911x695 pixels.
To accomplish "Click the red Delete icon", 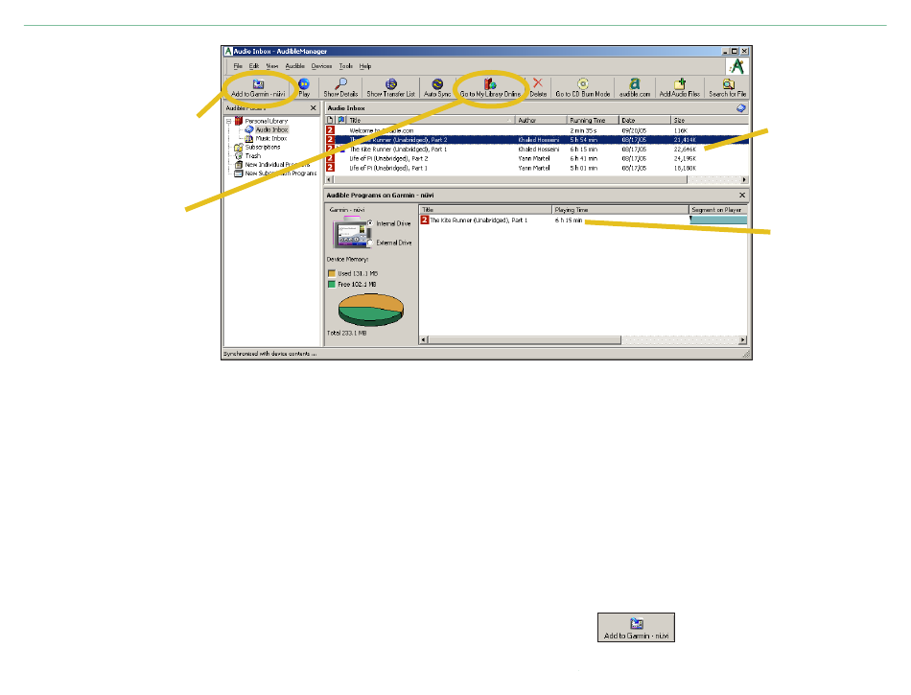I will (538, 83).
